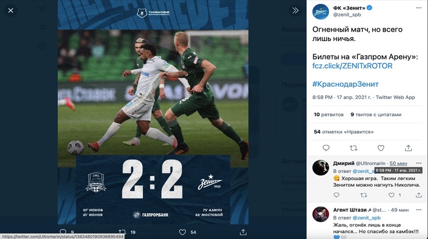Open the ФК «Зенит» profile avatar

pos(321,12)
